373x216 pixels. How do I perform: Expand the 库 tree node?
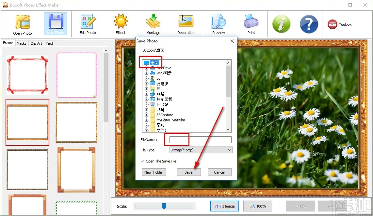click(147, 89)
